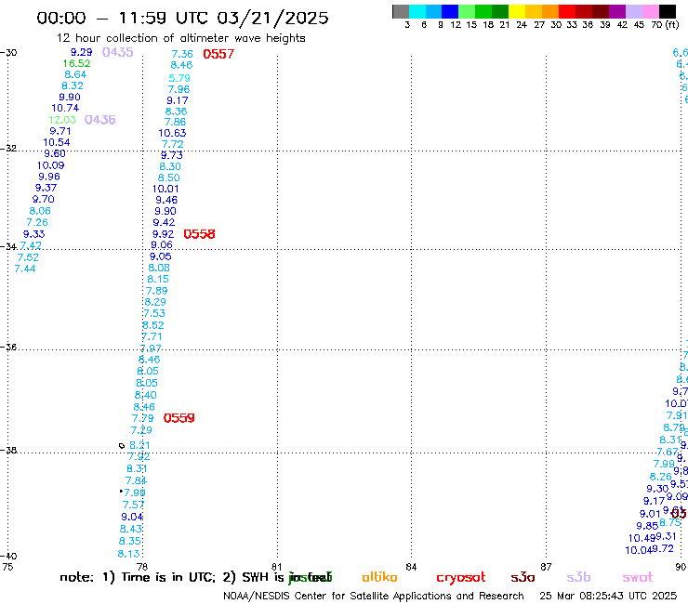Screen dimensions: 688x604
Task: Click the pink swatch in the color bar
Action: [x=650, y=11]
